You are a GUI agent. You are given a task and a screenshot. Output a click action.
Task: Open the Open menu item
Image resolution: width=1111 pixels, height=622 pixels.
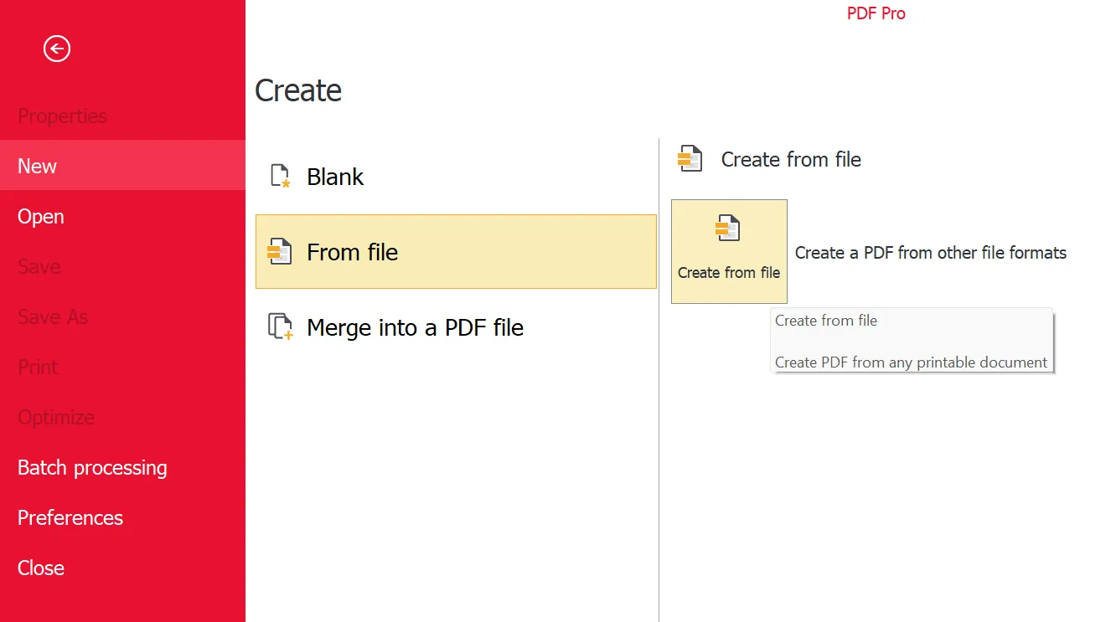41,216
